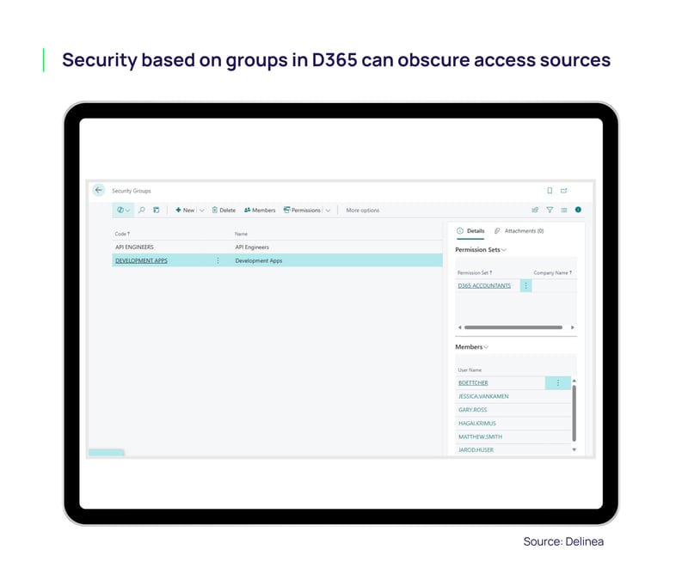
Task: Click the Delete button
Action: [x=224, y=210]
